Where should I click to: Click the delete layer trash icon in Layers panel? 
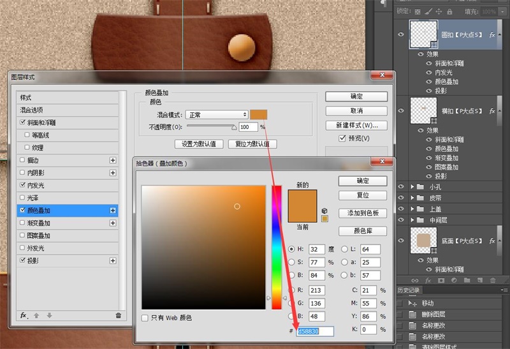pos(493,280)
